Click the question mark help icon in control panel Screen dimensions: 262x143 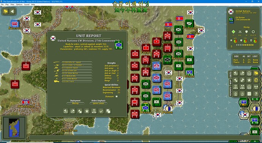pyautogui.click(x=256, y=94)
